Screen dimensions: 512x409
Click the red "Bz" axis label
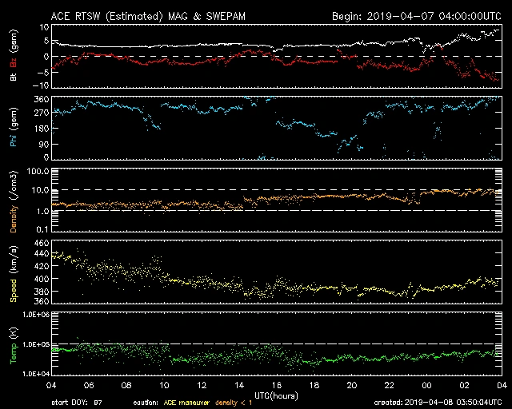[14, 63]
